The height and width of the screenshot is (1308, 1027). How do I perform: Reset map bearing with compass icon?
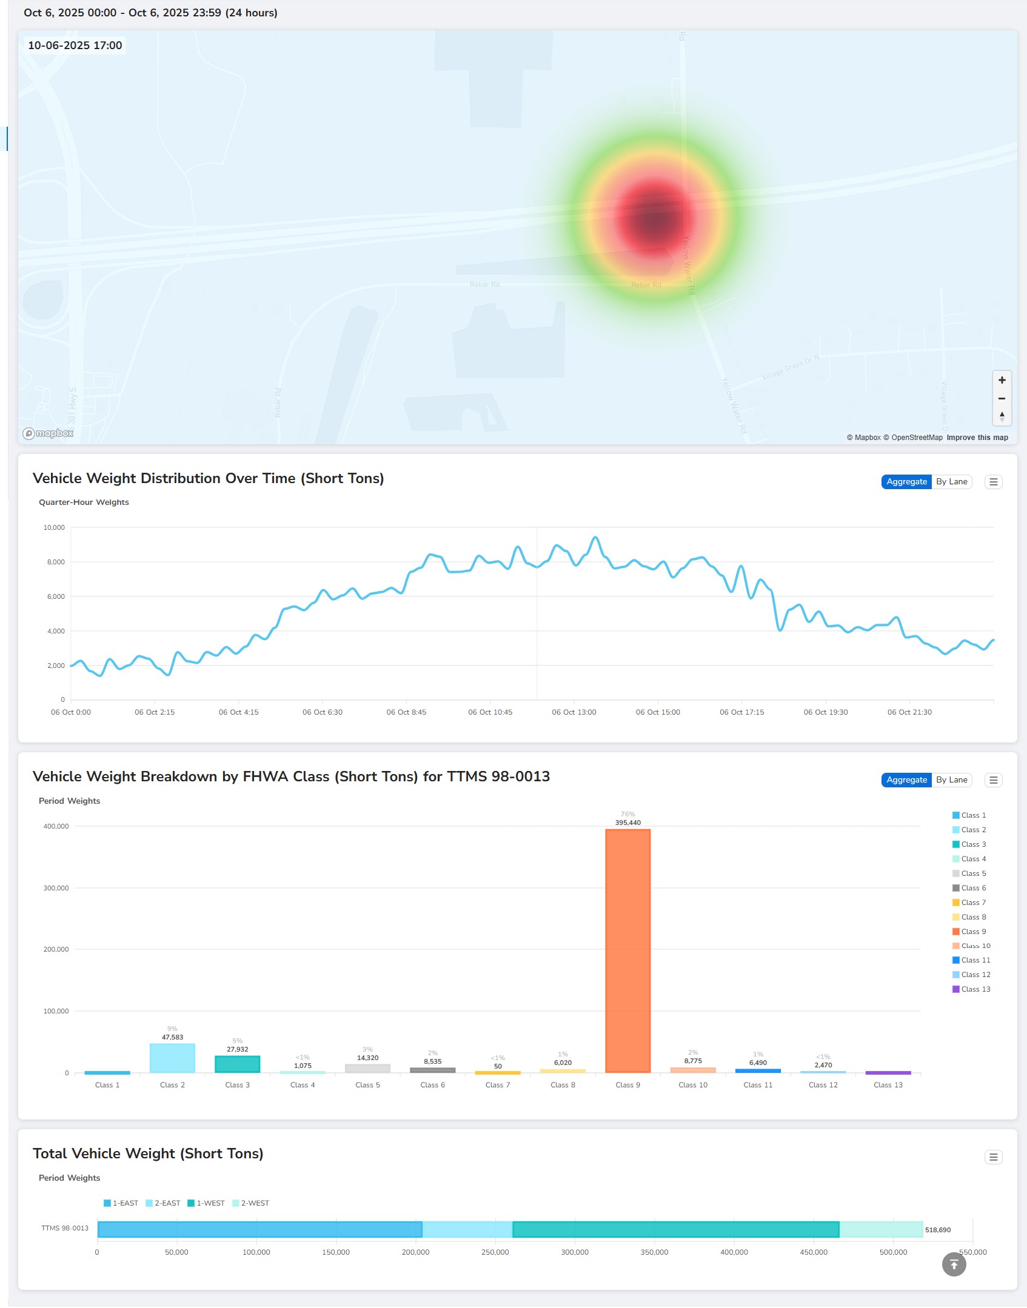1002,416
